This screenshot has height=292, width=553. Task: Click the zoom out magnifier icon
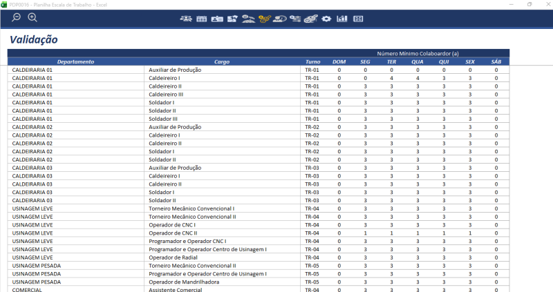(17, 17)
